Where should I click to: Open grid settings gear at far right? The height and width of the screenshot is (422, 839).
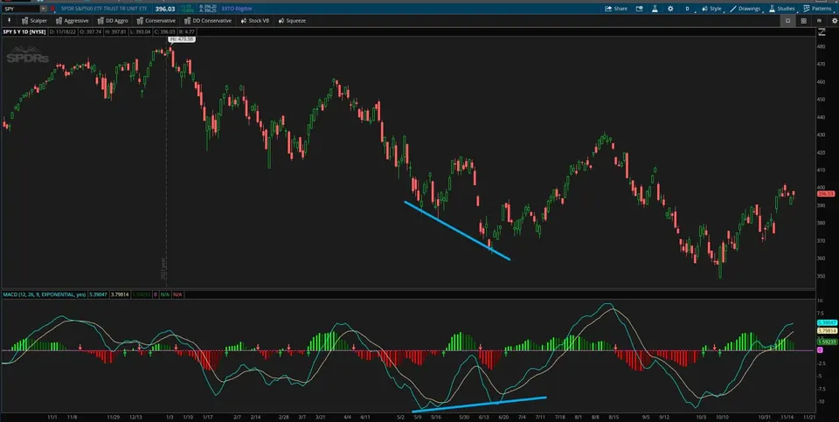[834, 21]
